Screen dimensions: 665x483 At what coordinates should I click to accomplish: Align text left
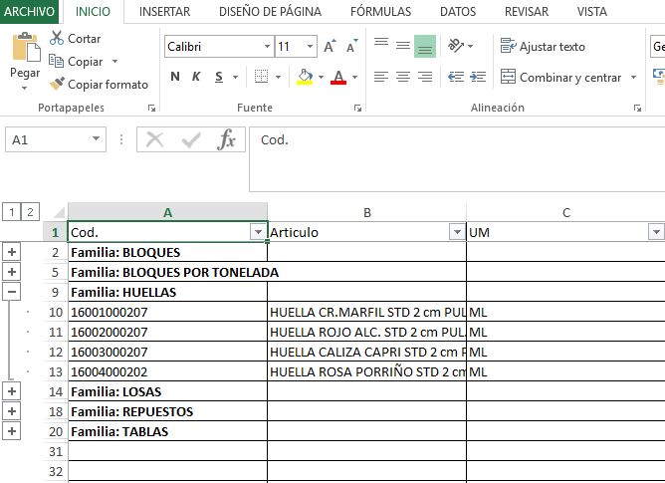(381, 77)
